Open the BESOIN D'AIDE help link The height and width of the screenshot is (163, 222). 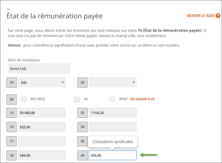click(201, 16)
